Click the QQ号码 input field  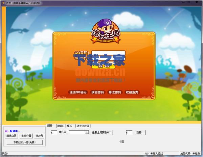coord(109,53)
